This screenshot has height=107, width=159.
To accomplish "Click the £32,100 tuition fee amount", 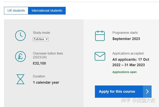I will point(39,63).
